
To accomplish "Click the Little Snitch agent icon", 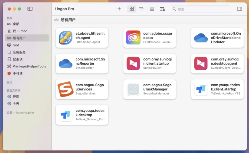I will point(65,38).
